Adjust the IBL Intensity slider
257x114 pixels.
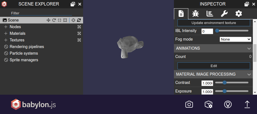click(232, 31)
